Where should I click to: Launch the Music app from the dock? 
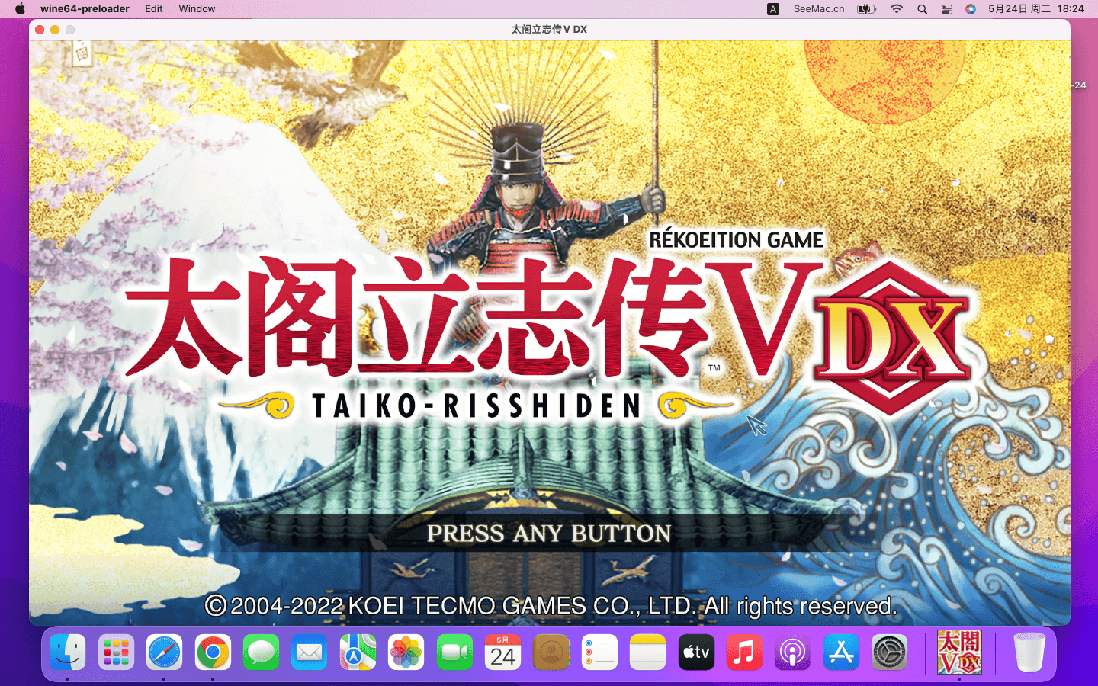pos(744,653)
